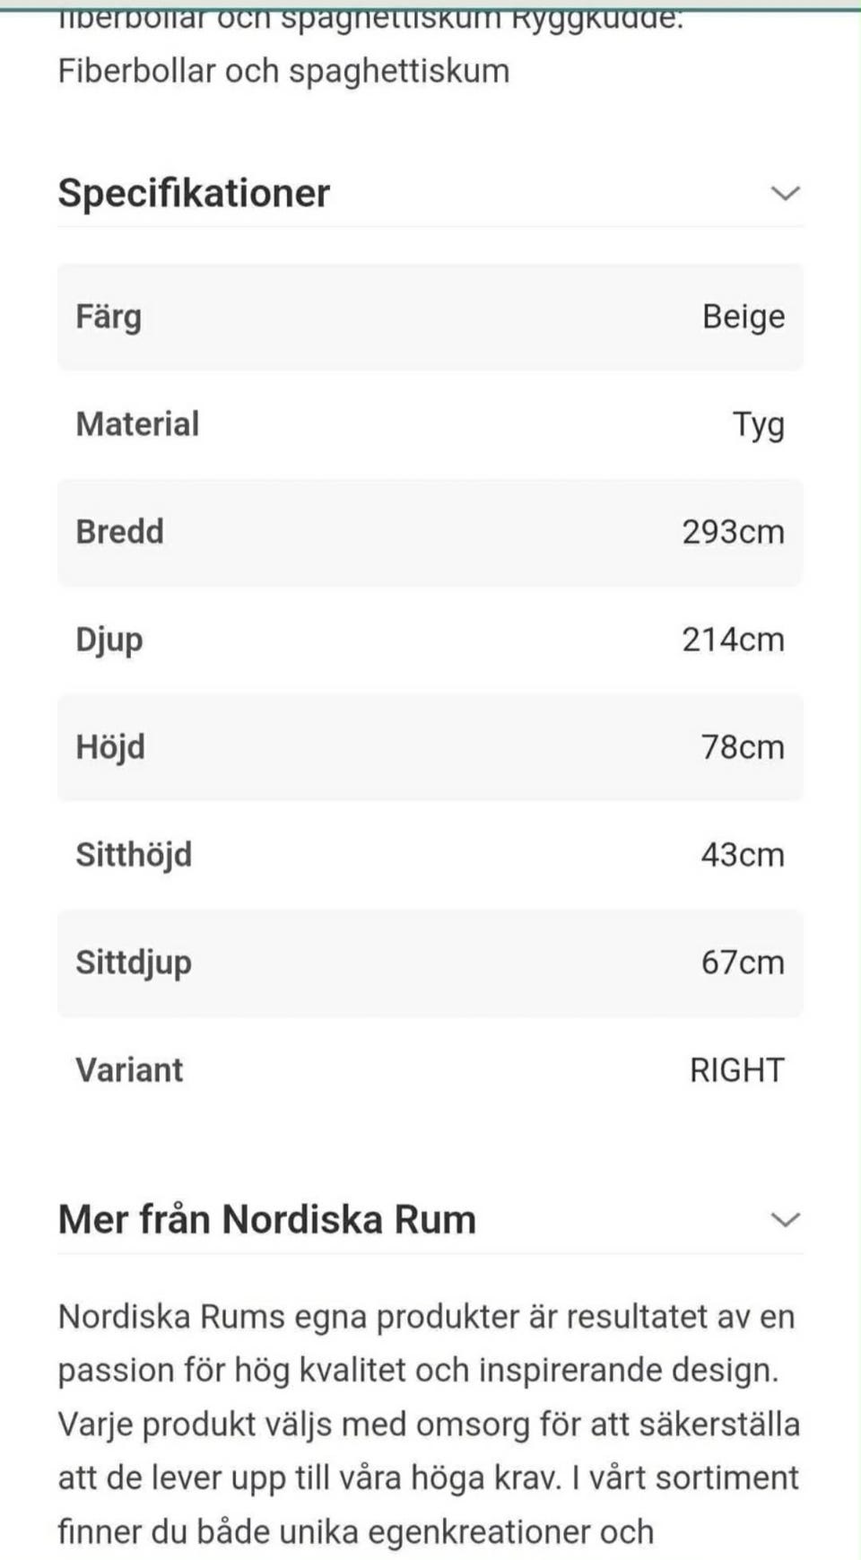Viewport: 861px width, 1560px height.
Task: Collapse the Mer från Nordiska Rum chevron
Action: pyautogui.click(x=785, y=1219)
